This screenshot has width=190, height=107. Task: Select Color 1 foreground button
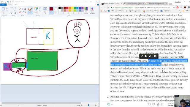coord(51,10)
